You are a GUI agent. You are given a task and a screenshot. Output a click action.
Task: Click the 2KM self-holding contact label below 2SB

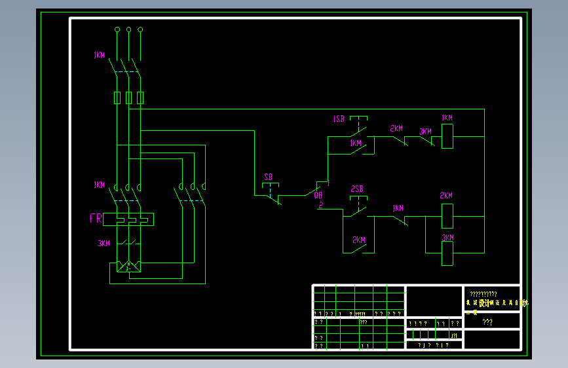[x=359, y=240]
